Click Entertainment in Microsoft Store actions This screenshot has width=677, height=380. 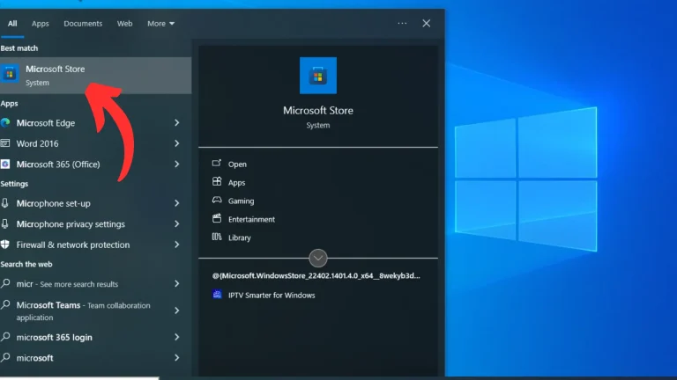tap(251, 219)
